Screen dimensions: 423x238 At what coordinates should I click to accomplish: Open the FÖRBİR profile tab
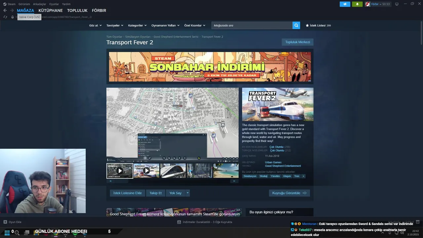(x=99, y=11)
